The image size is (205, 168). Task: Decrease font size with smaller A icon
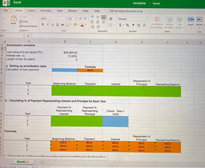[85, 18]
